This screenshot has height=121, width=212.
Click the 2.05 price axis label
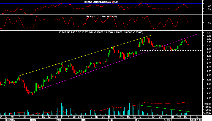[209, 42]
